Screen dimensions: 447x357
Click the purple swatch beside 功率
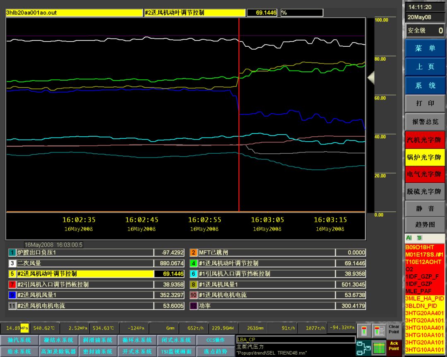(x=193, y=306)
